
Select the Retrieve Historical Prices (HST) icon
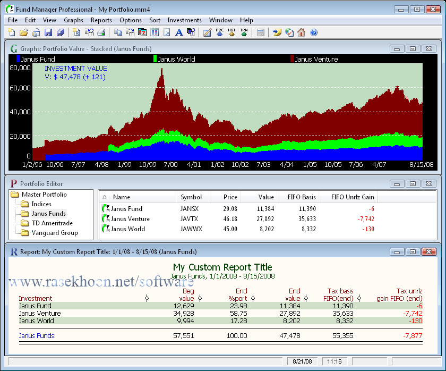click(x=230, y=32)
